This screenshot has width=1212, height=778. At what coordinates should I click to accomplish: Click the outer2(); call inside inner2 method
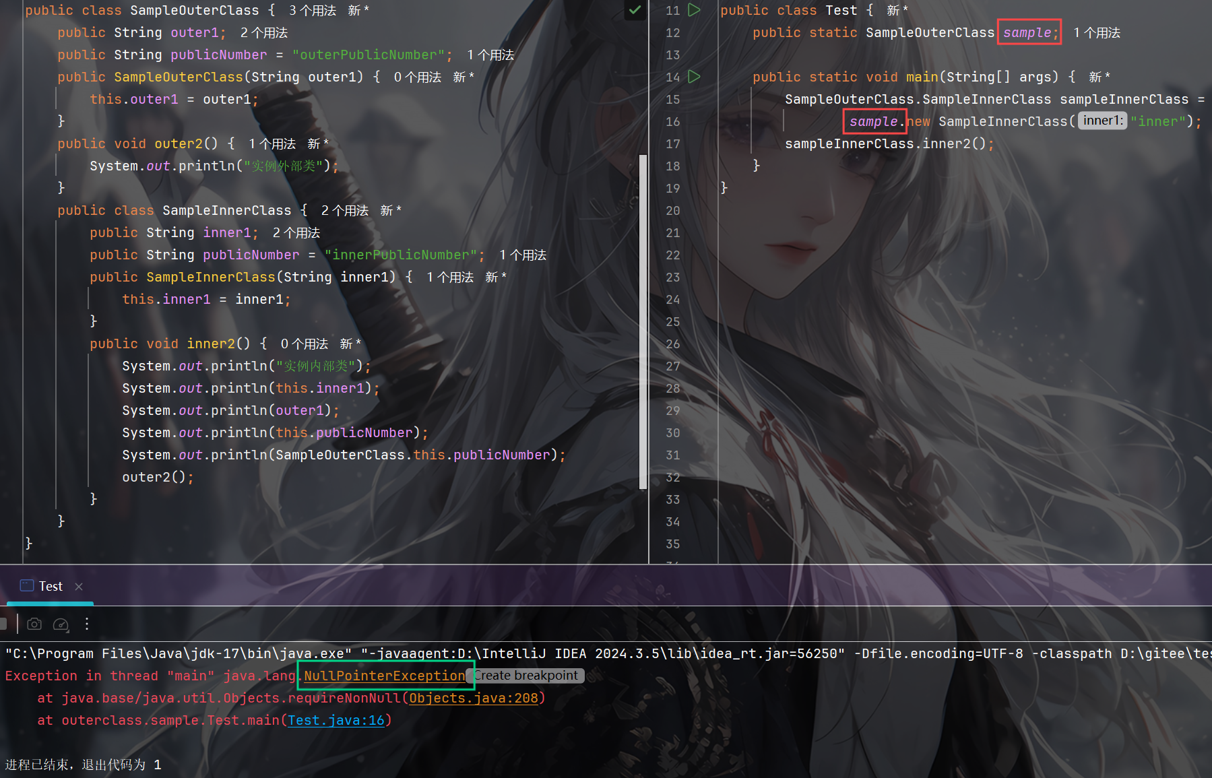[x=158, y=477]
